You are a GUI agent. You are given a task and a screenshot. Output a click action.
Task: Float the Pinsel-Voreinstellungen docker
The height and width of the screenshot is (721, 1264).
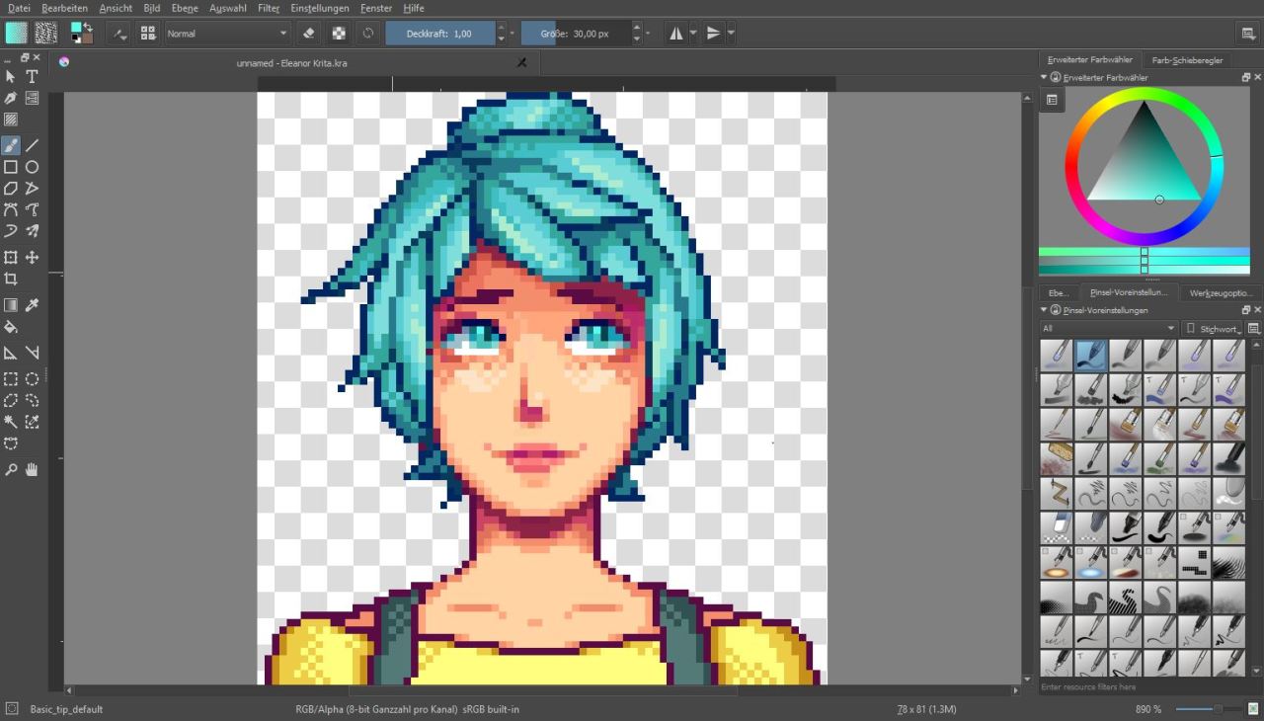pyautogui.click(x=1246, y=310)
